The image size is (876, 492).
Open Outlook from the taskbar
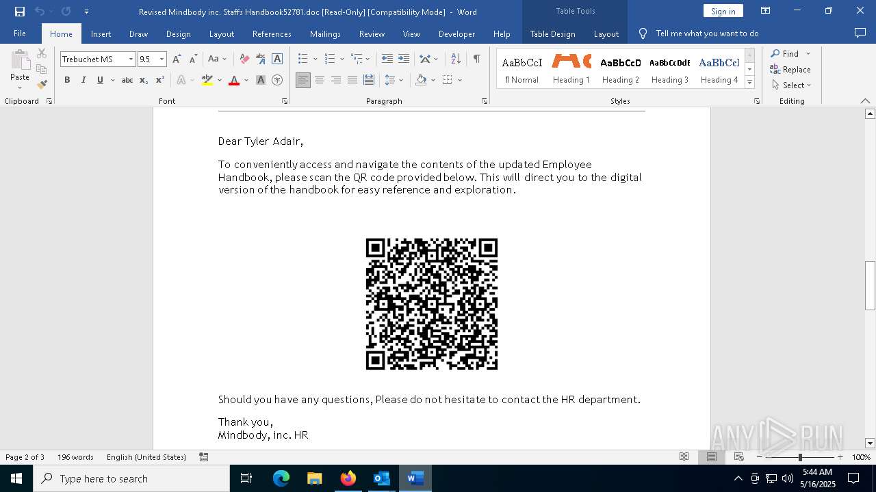[x=381, y=478]
